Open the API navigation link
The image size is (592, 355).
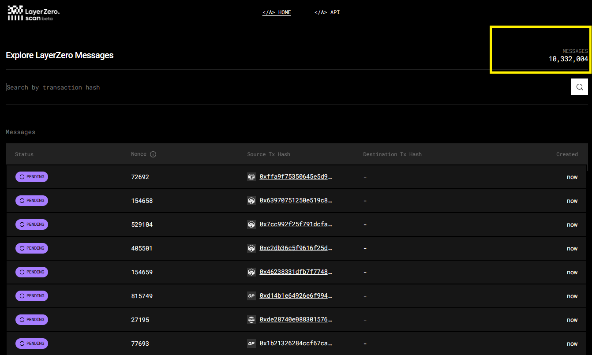coord(327,12)
